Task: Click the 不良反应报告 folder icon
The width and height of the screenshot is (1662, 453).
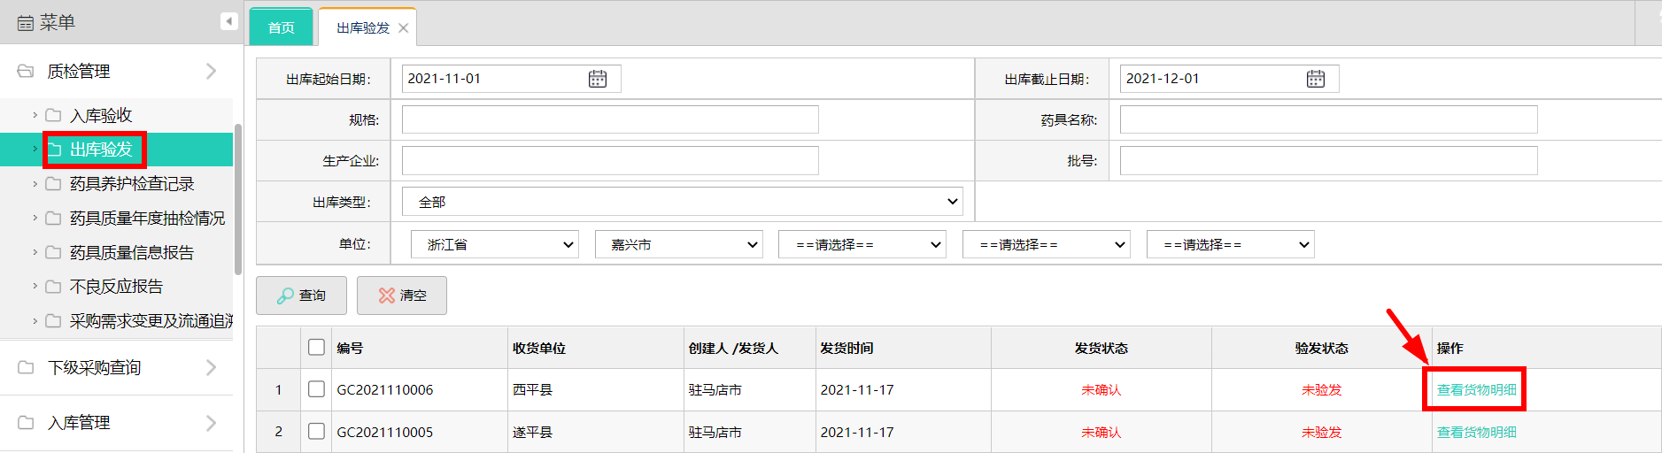Action: coord(53,287)
